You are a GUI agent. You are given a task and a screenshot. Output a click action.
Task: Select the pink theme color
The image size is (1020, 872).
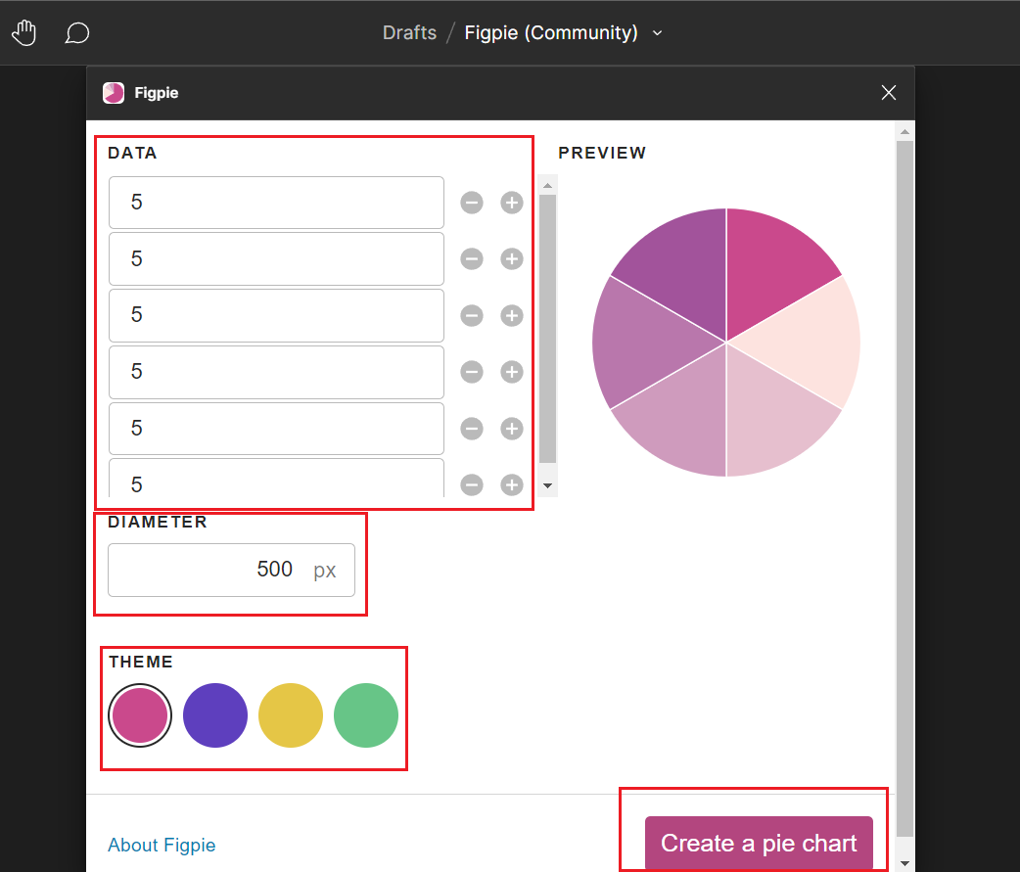tap(141, 715)
